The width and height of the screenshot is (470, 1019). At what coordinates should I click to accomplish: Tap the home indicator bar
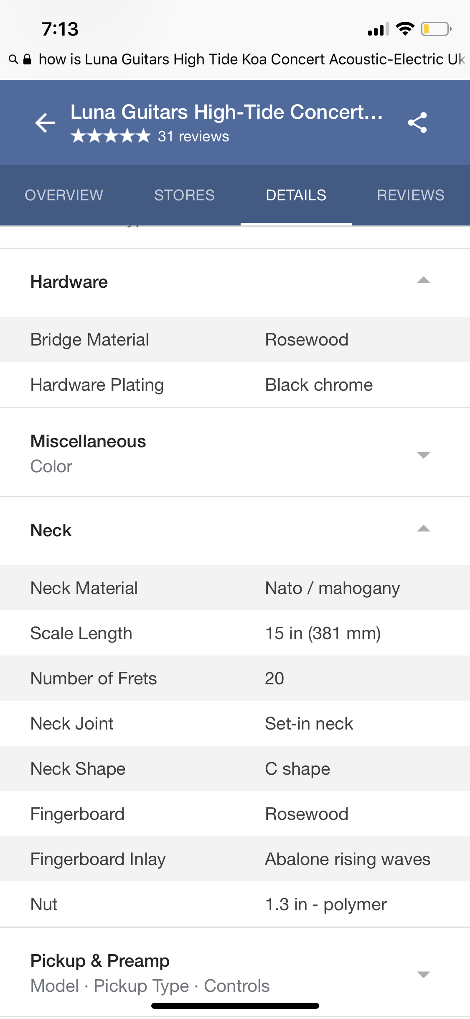235,1006
